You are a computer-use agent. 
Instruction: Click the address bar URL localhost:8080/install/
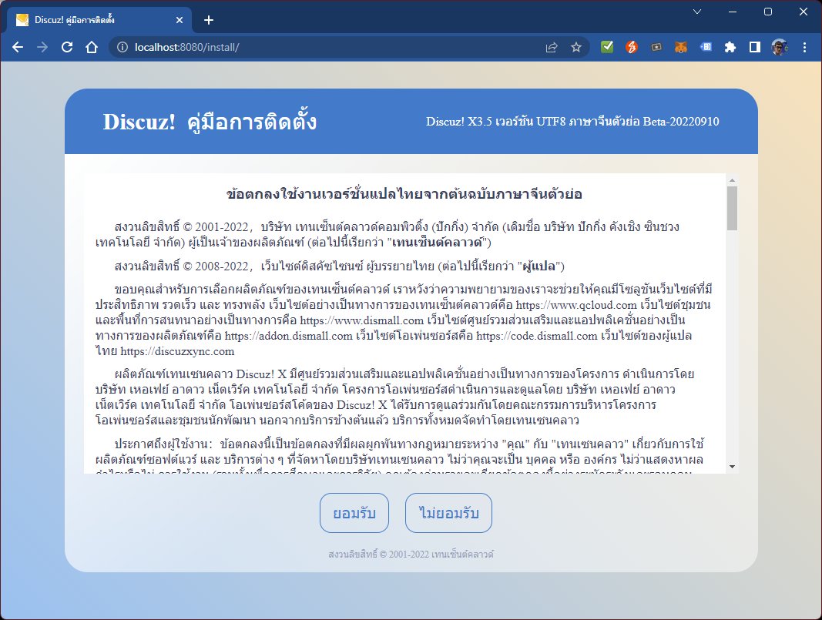click(x=186, y=47)
